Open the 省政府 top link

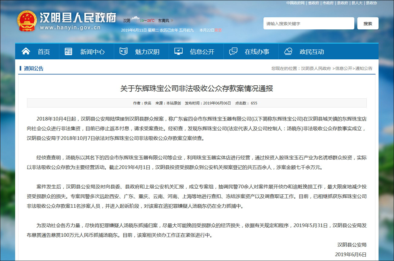[x=314, y=3]
